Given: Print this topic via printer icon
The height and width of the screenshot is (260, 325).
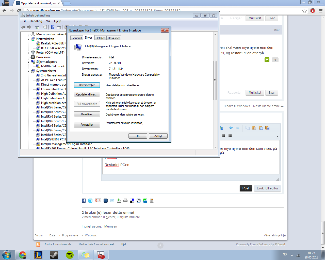Looking at the screenshot, I should 125,201.
